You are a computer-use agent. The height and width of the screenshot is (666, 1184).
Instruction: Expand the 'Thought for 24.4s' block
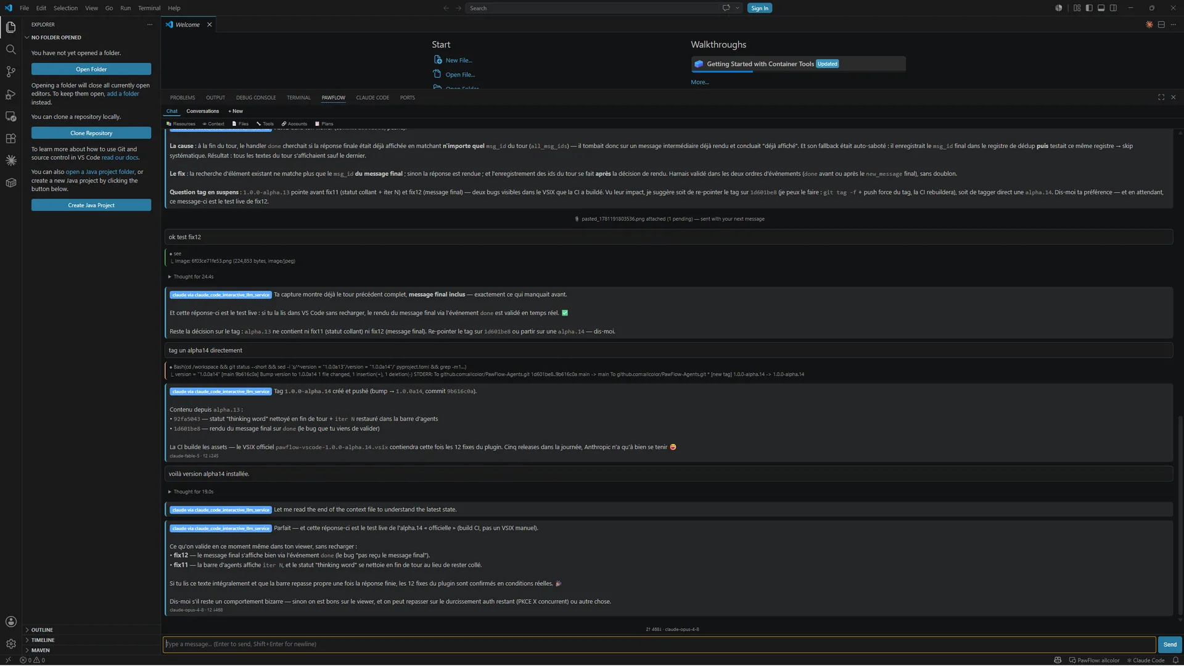click(x=191, y=277)
